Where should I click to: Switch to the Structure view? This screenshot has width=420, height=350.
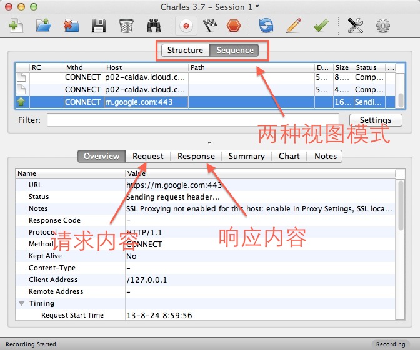pos(186,51)
